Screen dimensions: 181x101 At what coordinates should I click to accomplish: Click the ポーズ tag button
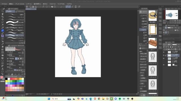pos(142,73)
